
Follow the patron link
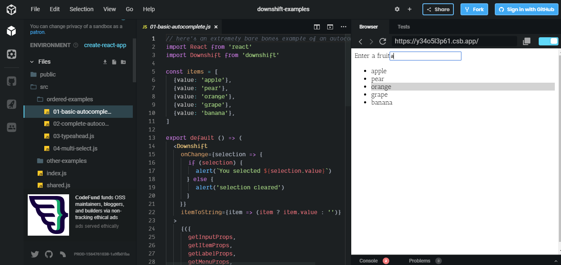pos(37,32)
